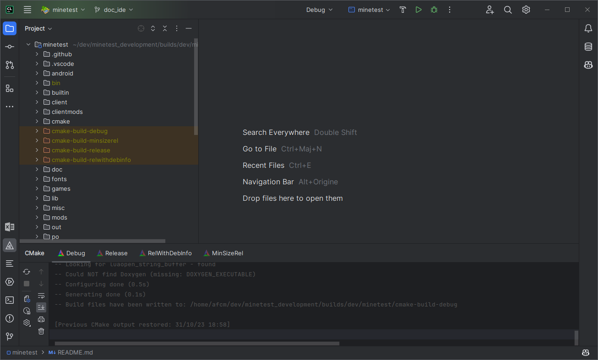Screen dimensions: 598x360
Task: Start debugging with the bug icon
Action: tap(434, 9)
